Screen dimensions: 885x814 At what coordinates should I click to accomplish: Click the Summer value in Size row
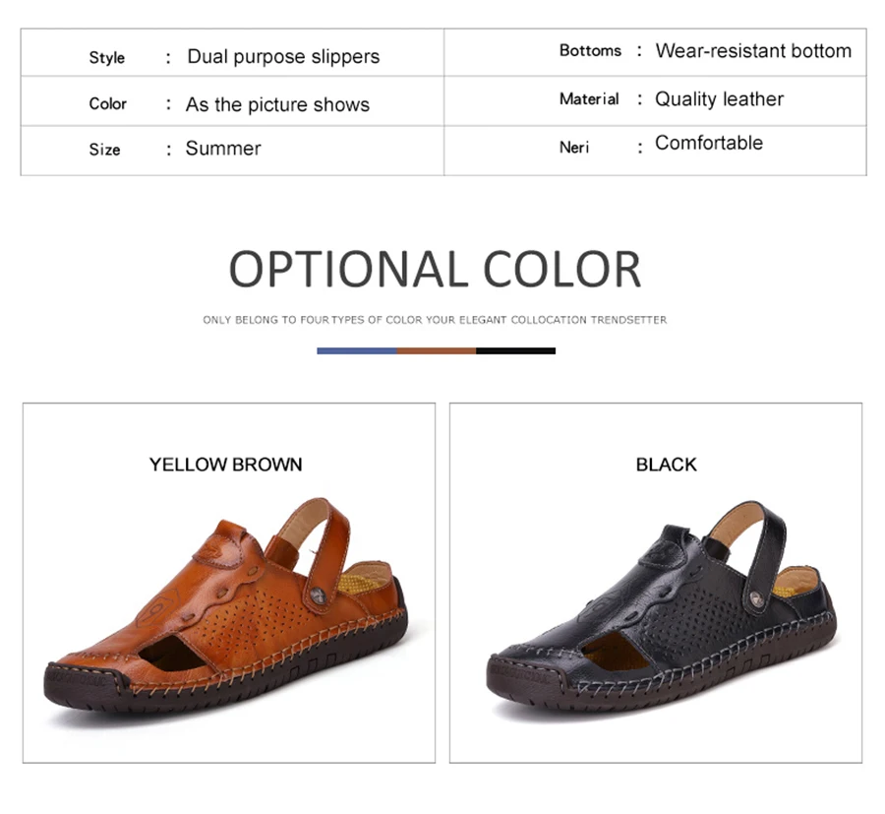pyautogui.click(x=223, y=148)
